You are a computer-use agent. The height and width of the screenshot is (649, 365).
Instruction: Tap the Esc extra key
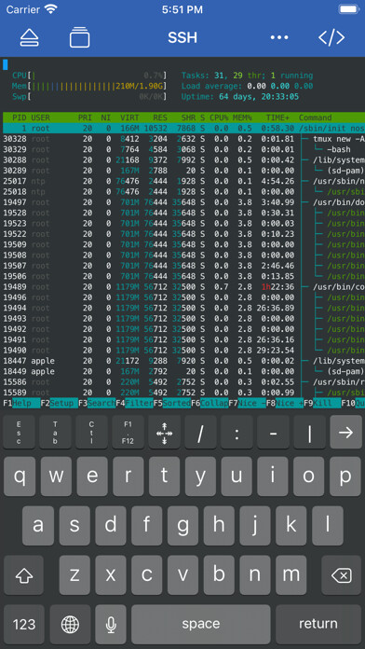[19, 433]
